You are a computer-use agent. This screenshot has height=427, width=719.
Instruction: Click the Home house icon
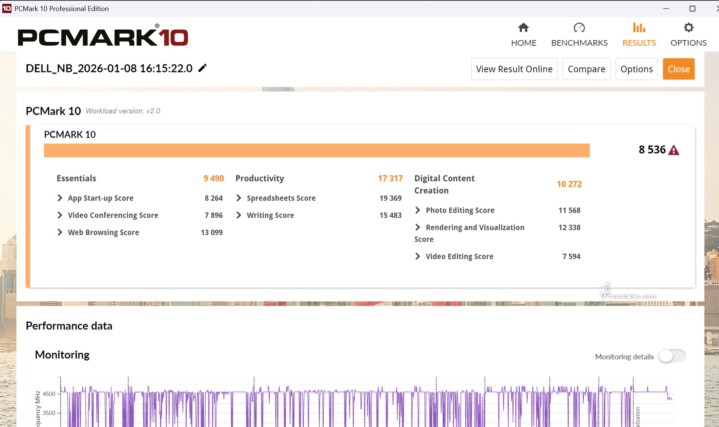pyautogui.click(x=523, y=27)
